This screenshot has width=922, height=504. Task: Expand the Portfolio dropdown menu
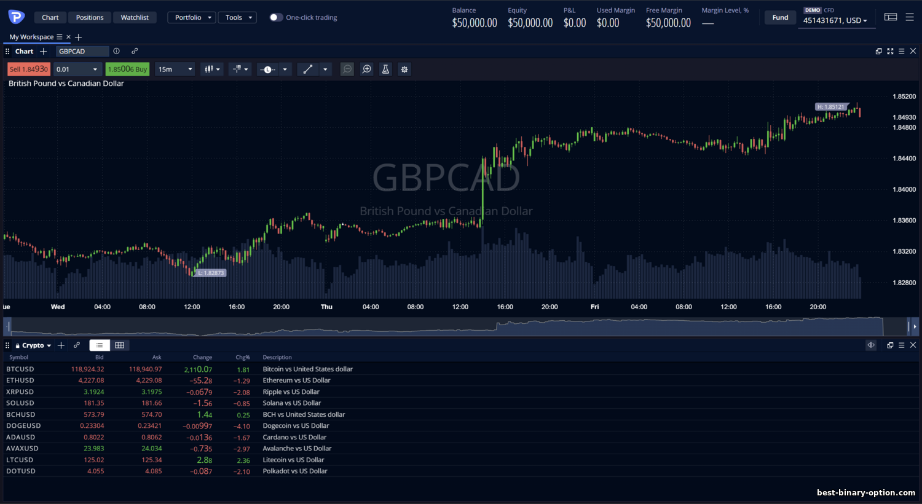(192, 18)
